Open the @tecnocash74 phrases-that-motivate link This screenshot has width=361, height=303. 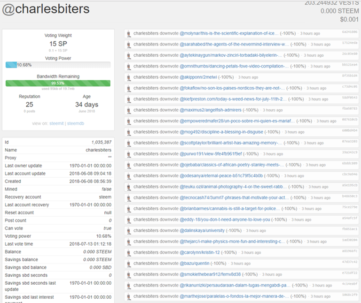pyautogui.click(x=234, y=197)
